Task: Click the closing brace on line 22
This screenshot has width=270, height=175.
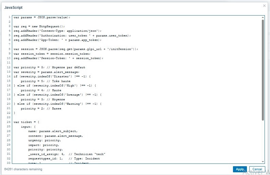Action: coord(15,113)
